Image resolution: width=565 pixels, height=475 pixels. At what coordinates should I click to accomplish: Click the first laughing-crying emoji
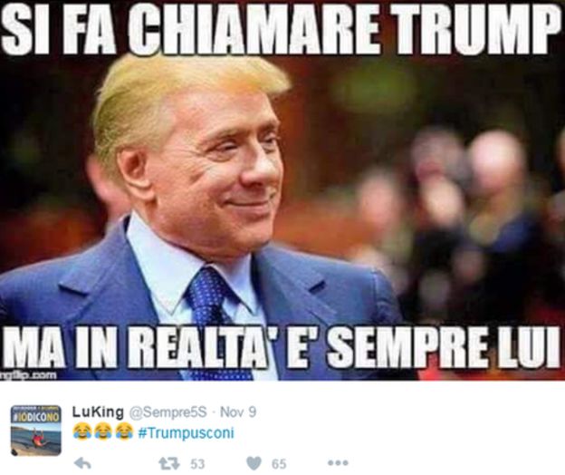[x=81, y=431]
